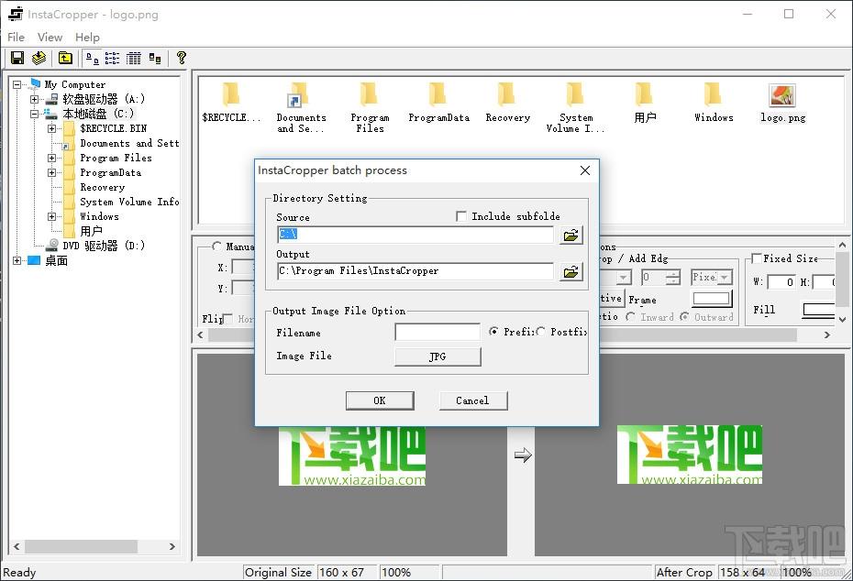Select the Documents and Se... shortcut folder
This screenshot has height=581, width=853.
pyautogui.click(x=300, y=107)
